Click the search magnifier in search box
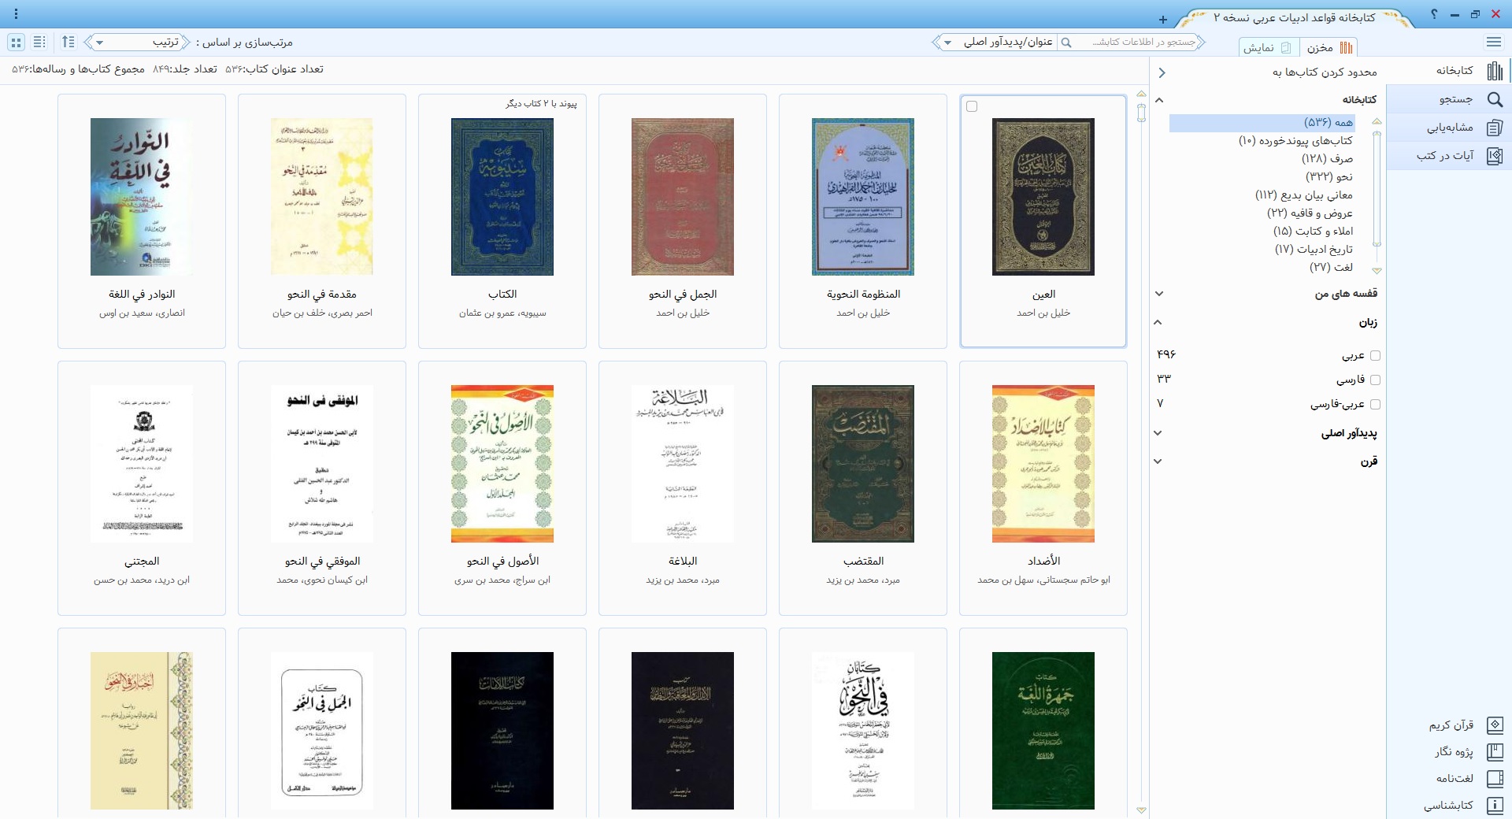This screenshot has width=1512, height=819. coord(1066,42)
